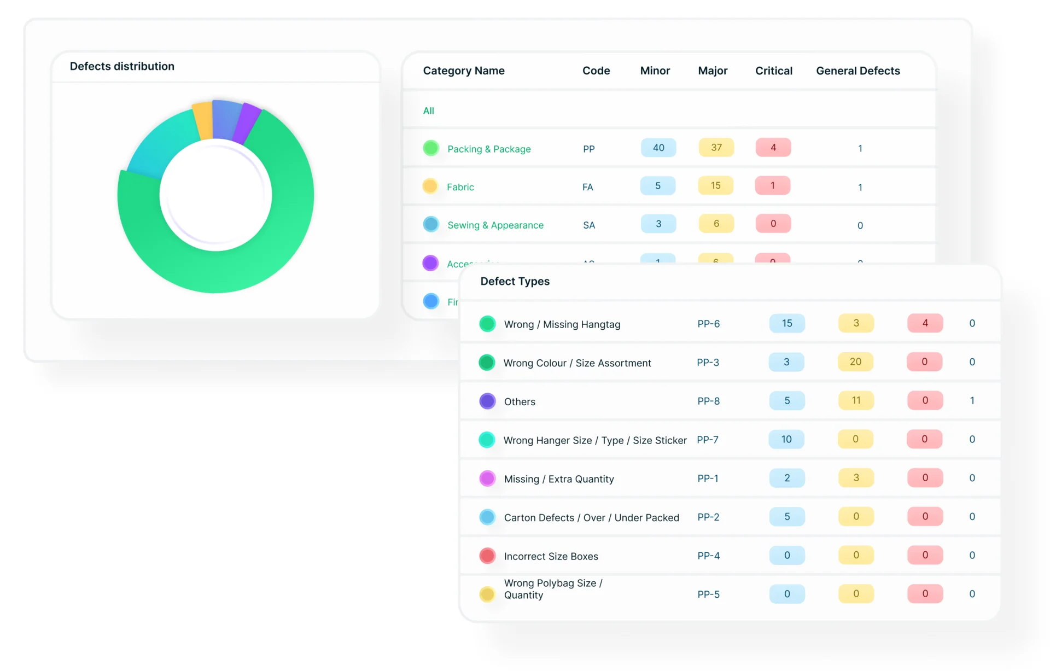Viewport: 1050px width, 671px height.
Task: Click the General Defects column header
Action: point(858,71)
